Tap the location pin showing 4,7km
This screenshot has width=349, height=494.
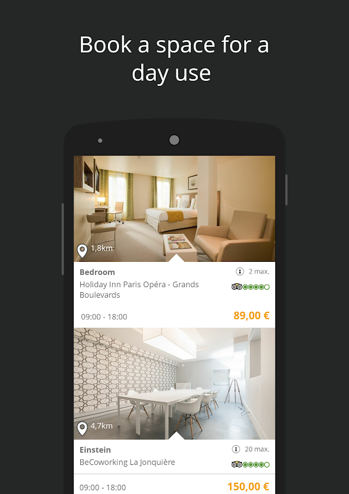82,429
